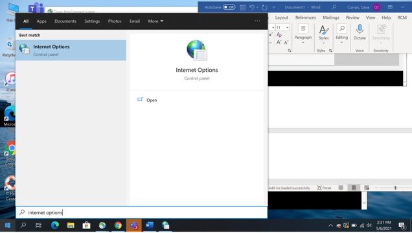Switch to the Photos search tab
The height and width of the screenshot is (233, 412).
tap(115, 21)
